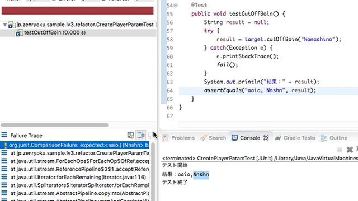
Task: Click the terminated CreatePlayerParamTest console header
Action: point(260,158)
